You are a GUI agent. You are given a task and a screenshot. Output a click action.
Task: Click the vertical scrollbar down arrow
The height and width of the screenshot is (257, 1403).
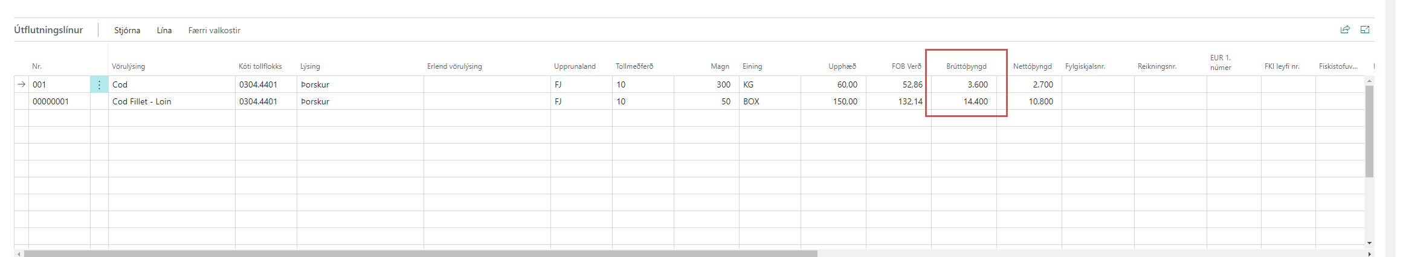click(1369, 243)
